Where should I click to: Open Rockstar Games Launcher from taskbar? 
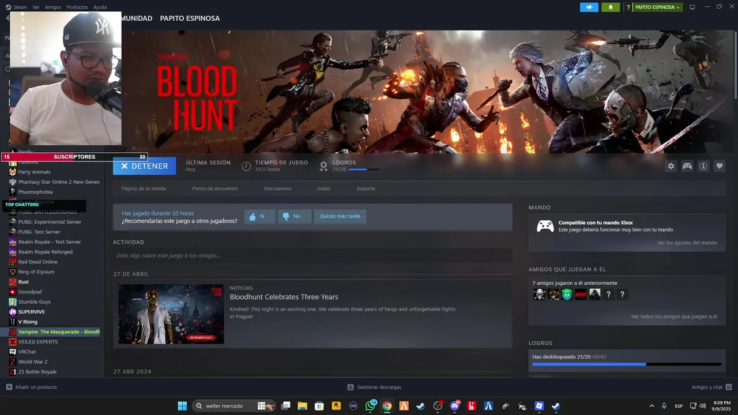tap(336, 406)
